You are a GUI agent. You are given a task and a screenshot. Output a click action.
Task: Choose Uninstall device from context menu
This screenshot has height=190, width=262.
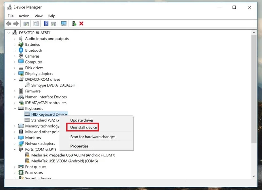96,127
